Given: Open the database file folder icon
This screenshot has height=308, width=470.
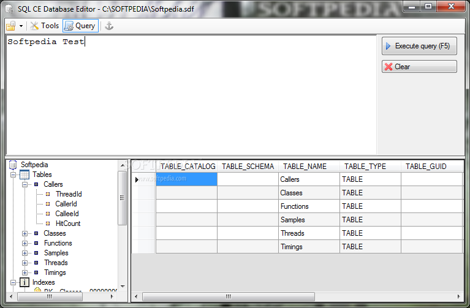Looking at the screenshot, I should (11, 26).
